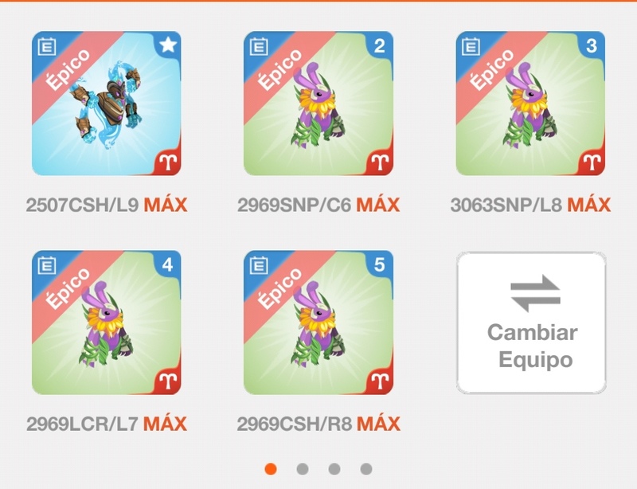Select the flower bunny card numbered 4
Image resolution: width=637 pixels, height=489 pixels.
(x=107, y=323)
